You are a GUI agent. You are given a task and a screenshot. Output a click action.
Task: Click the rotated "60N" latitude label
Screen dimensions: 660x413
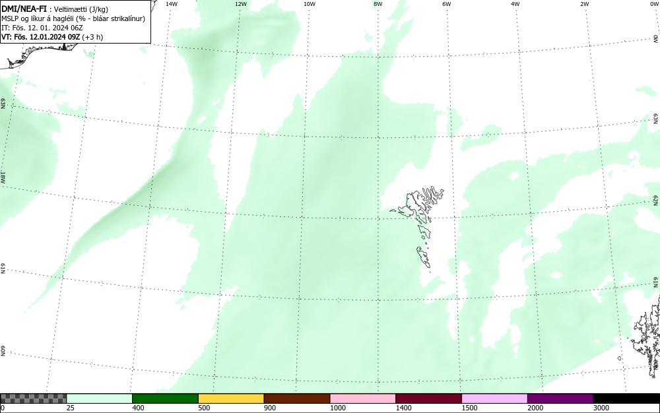(x=3, y=352)
